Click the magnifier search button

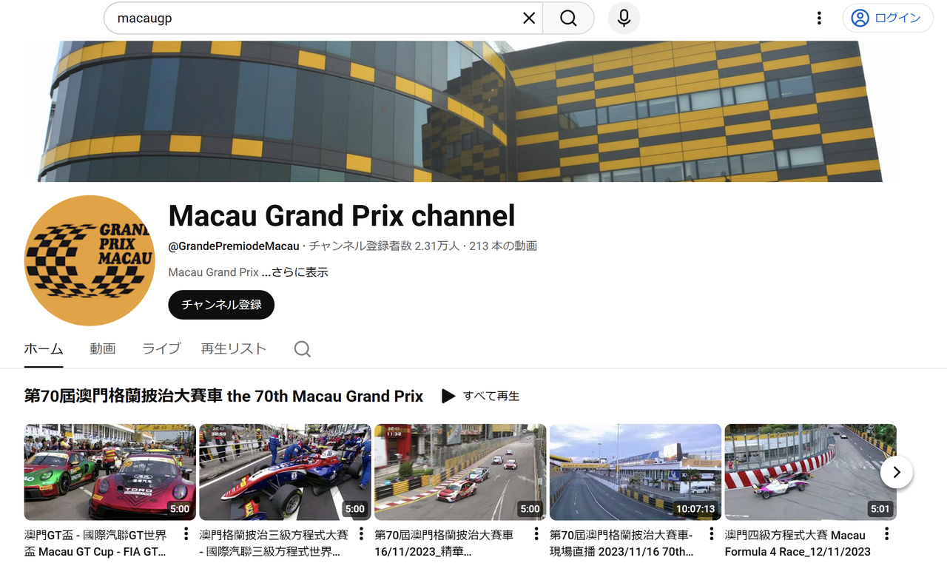click(x=568, y=18)
